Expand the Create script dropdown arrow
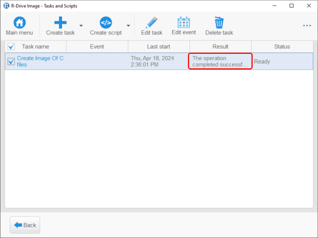The image size is (318, 238). tap(128, 26)
